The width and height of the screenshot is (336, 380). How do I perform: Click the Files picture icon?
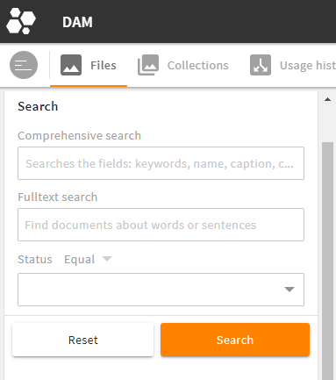(71, 65)
